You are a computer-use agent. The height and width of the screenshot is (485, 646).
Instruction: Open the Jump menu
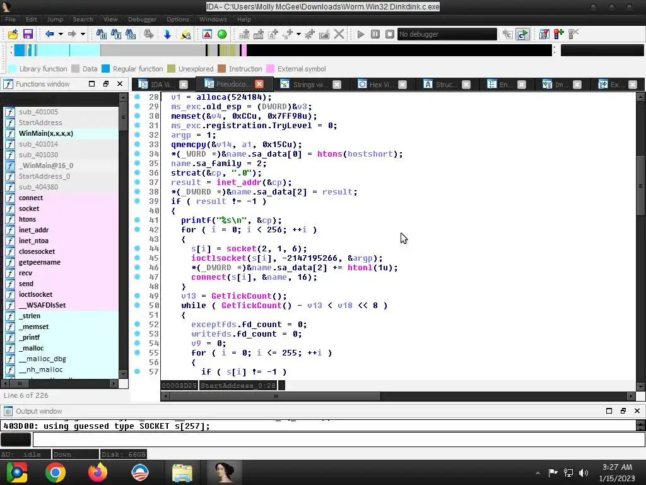point(55,20)
